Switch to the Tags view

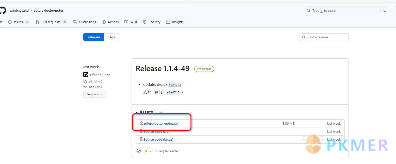tap(111, 37)
